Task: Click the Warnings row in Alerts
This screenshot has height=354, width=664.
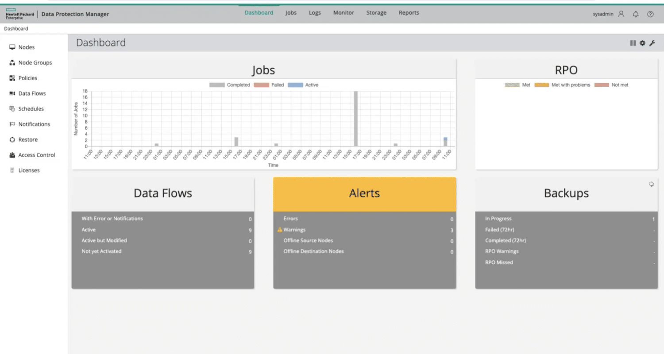Action: tap(364, 230)
